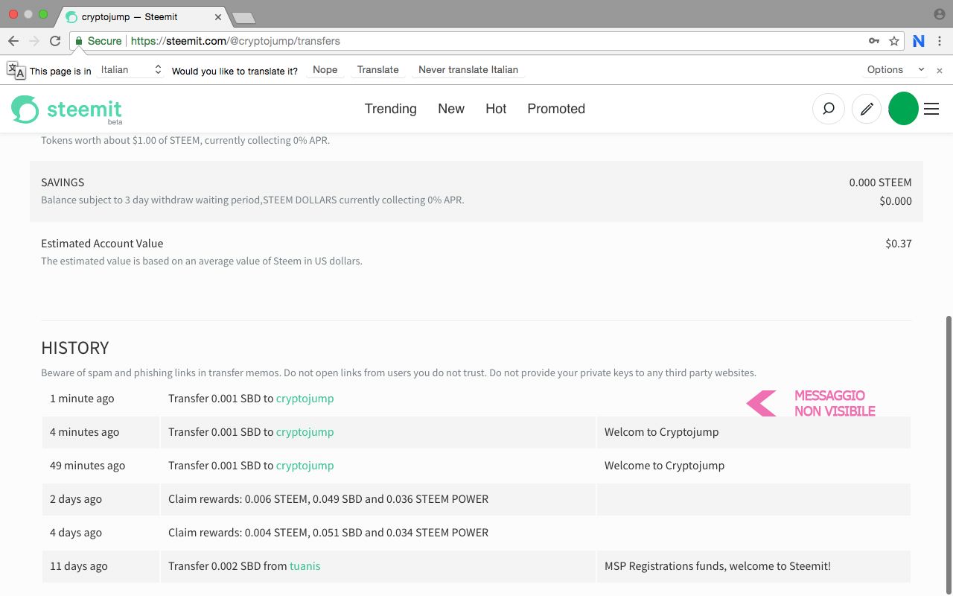Click the 0.000 STEEM savings balance
The height and width of the screenshot is (596, 953).
point(880,182)
